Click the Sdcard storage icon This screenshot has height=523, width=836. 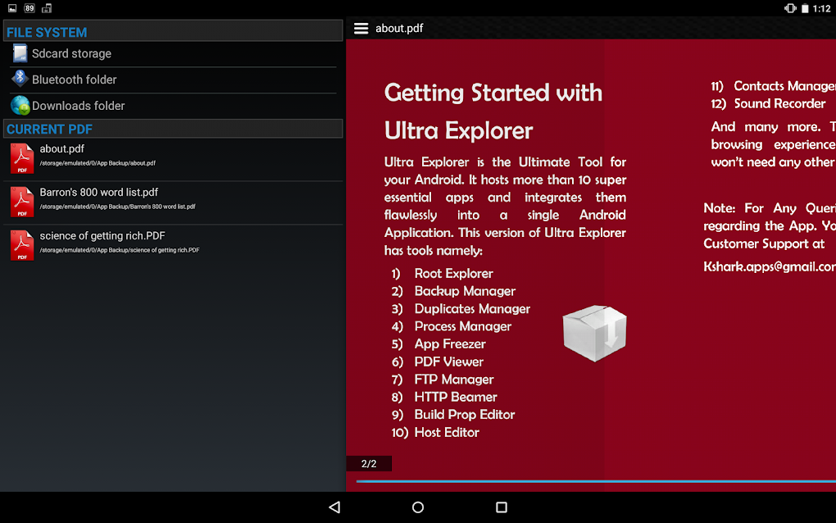click(x=20, y=53)
